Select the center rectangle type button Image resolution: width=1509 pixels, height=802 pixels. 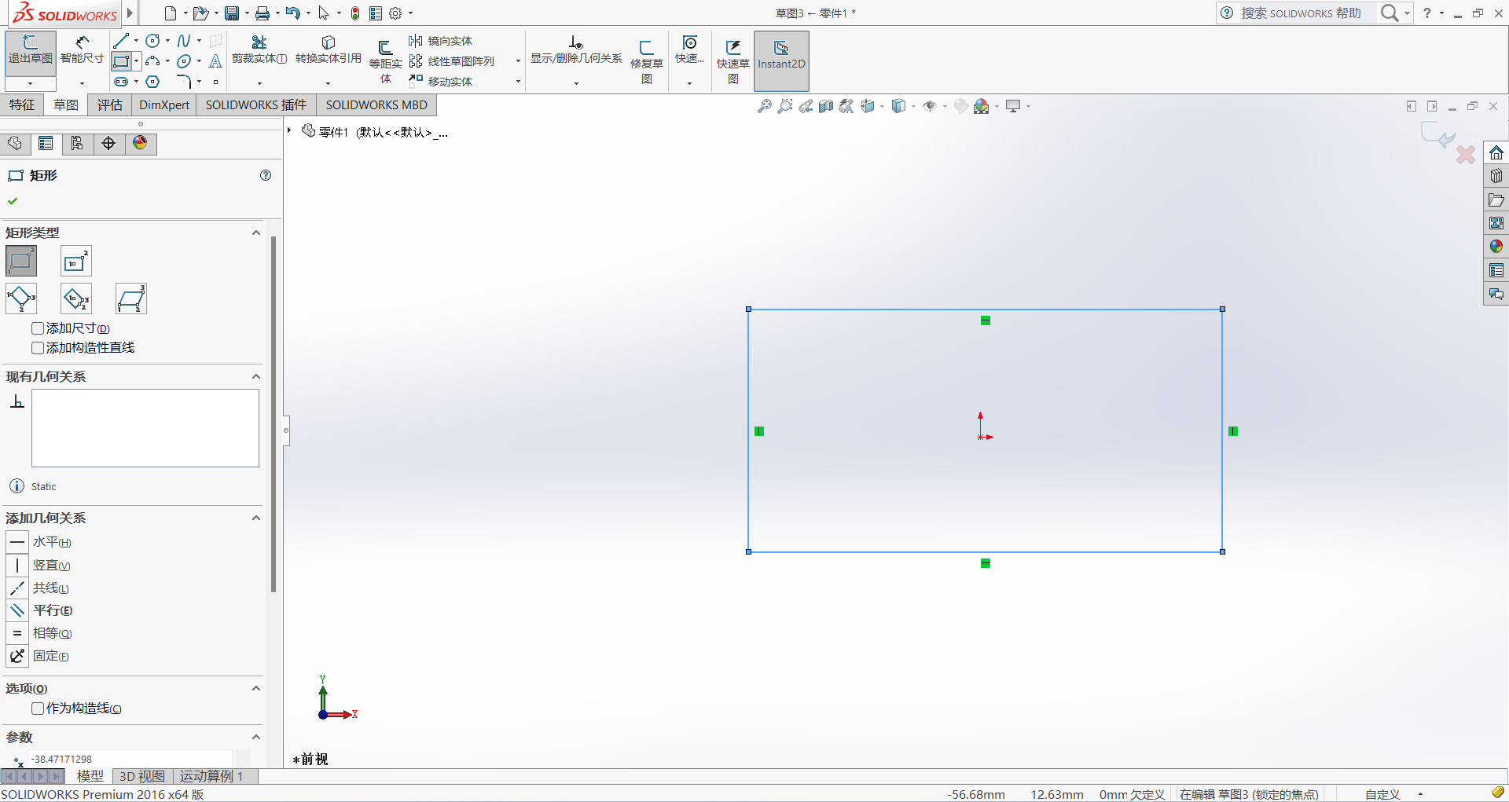[x=76, y=261]
